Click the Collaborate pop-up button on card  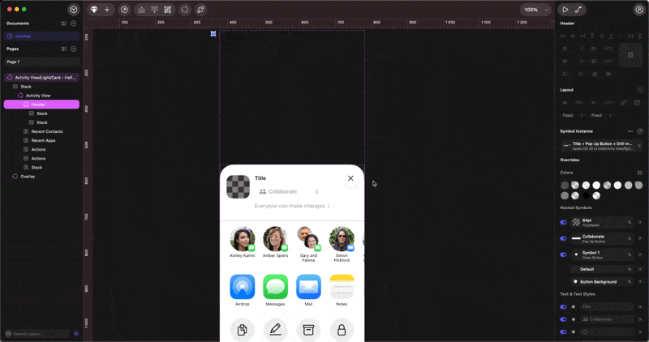(x=289, y=191)
